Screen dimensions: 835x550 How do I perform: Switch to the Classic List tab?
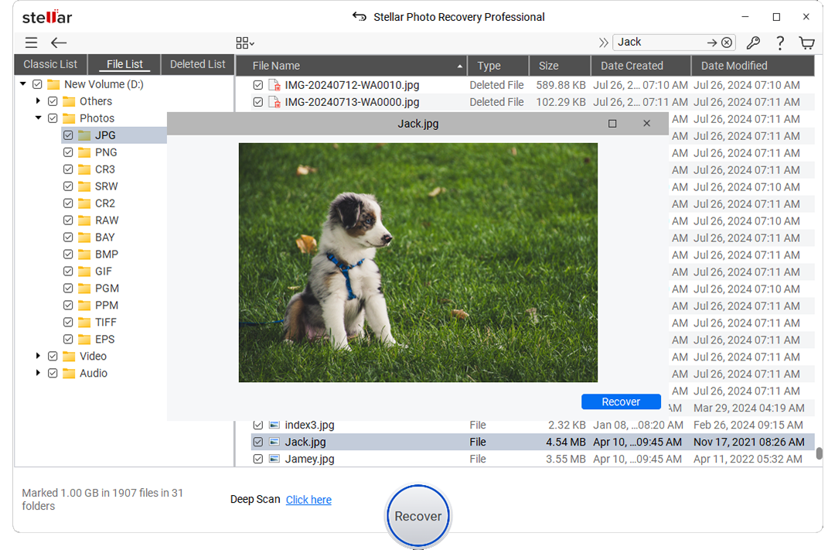point(50,64)
